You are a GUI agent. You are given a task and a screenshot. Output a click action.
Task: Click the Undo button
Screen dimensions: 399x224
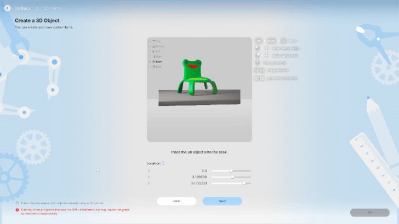(x=176, y=201)
